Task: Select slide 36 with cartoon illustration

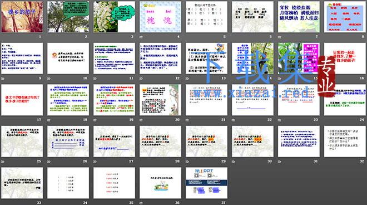Action: pyautogui.click(x=160, y=183)
